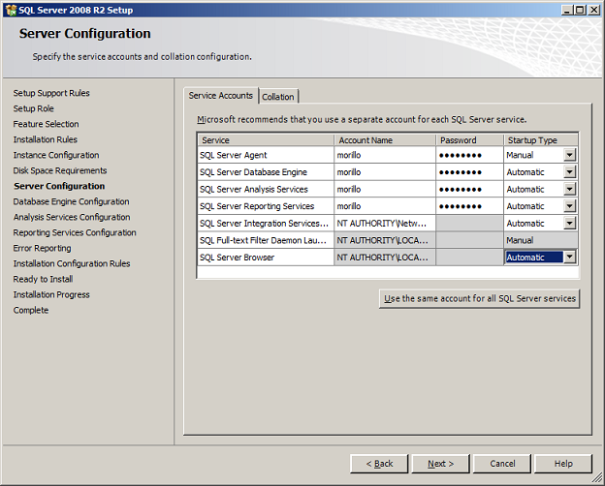Click Server Configuration step in sidebar
Screen dimensions: 605x486
pos(59,186)
